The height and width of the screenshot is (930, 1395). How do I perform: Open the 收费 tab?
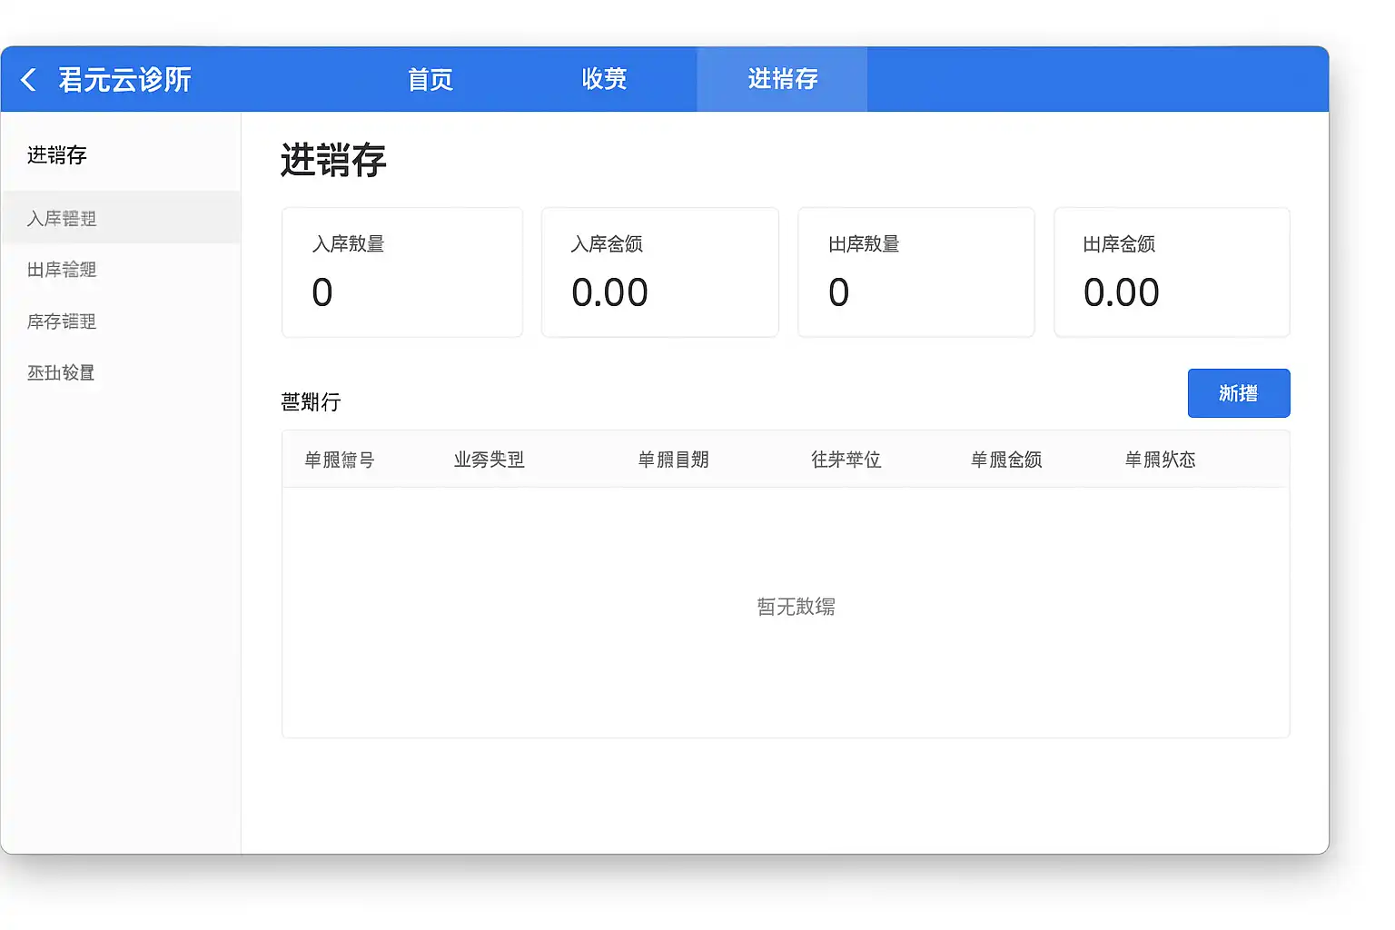coord(604,80)
